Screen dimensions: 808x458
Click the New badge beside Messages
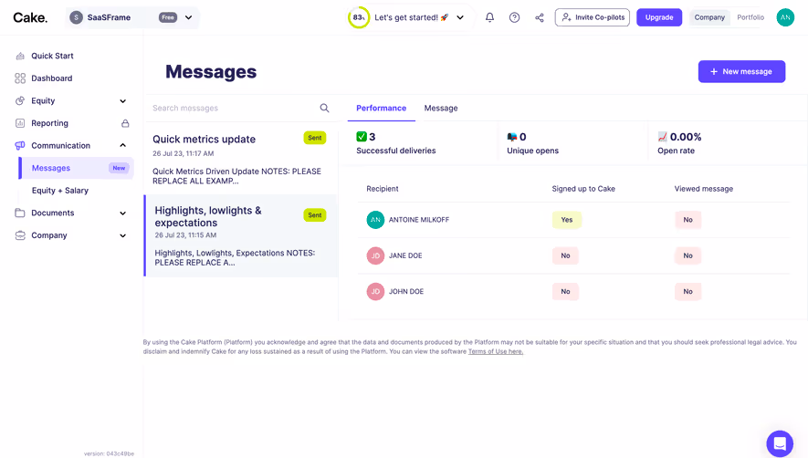(119, 168)
